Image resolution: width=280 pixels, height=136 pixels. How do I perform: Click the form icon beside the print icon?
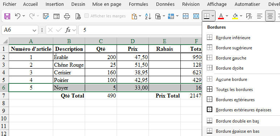[x=57, y=16]
